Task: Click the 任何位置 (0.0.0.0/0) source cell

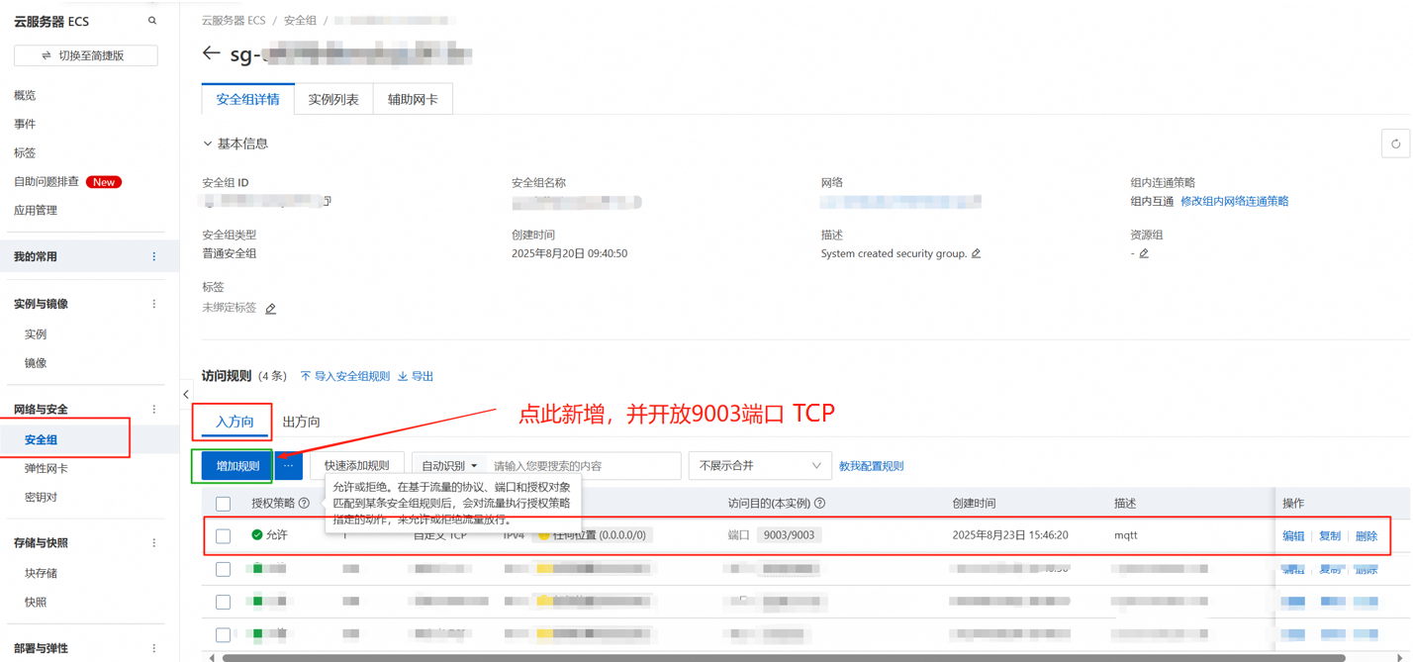Action: pyautogui.click(x=592, y=535)
